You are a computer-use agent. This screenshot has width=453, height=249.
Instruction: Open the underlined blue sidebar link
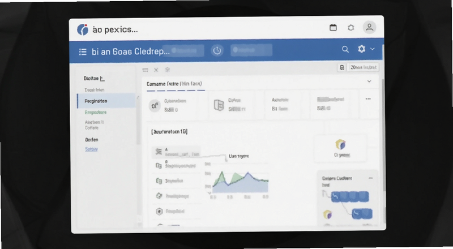tap(91, 149)
